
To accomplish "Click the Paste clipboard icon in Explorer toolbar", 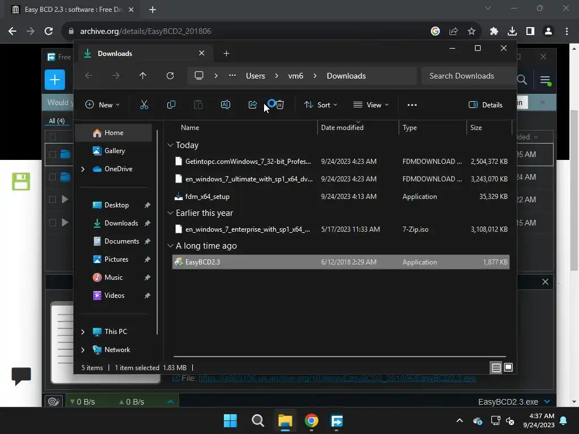I will [x=198, y=105].
